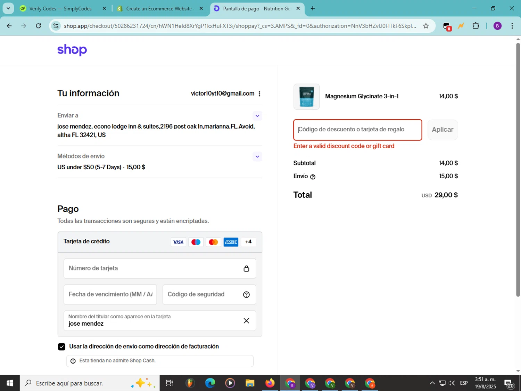Image resolution: width=521 pixels, height=391 pixels.
Task: Switch to Create an Ecommerce Website tab
Action: click(158, 9)
